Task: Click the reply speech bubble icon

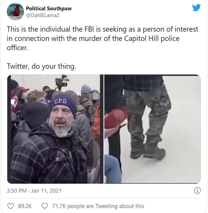Action: [44, 206]
